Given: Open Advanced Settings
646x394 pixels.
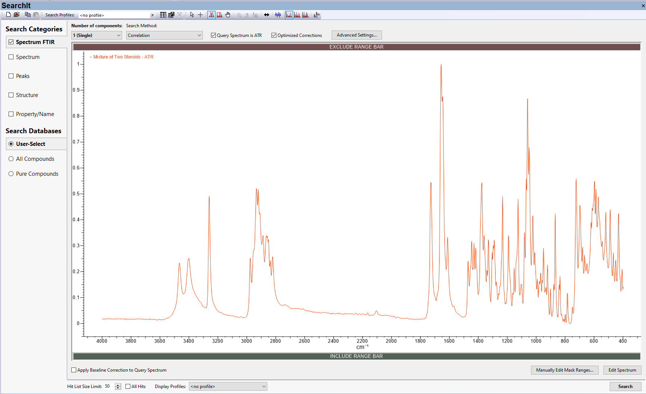Looking at the screenshot, I should click(357, 35).
